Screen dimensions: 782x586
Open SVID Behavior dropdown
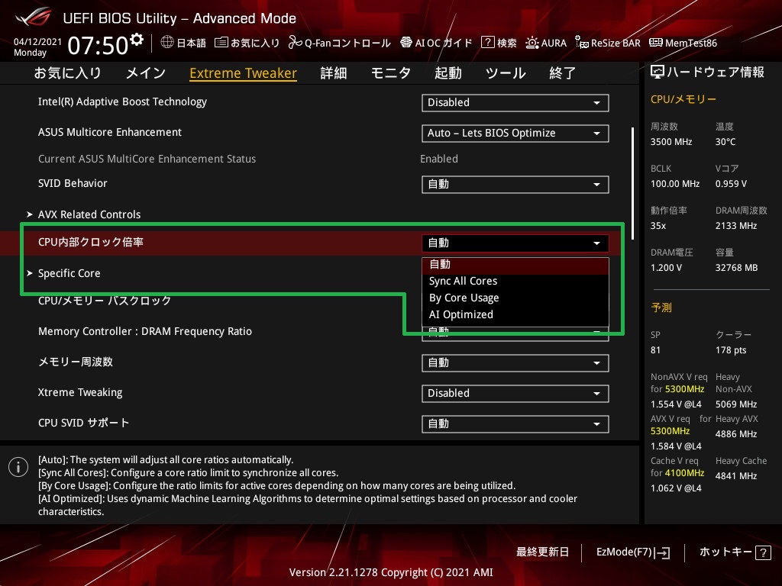tap(515, 185)
